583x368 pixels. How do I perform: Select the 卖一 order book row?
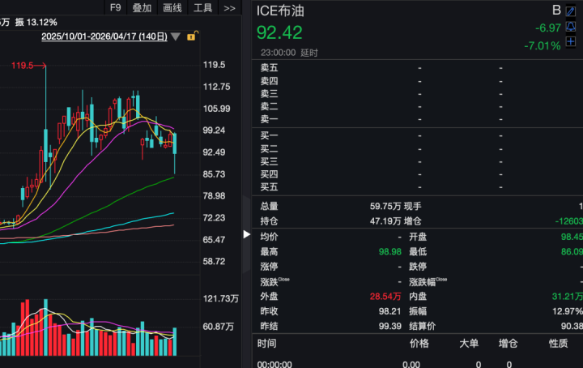click(417, 119)
